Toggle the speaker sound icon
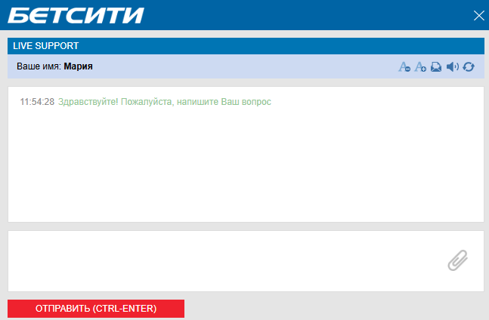This screenshot has width=489, height=320. 453,66
